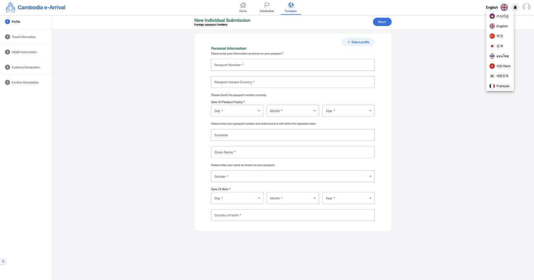Open the Date Of Birth Year dropdown
This screenshot has width=534, height=280.
(348, 198)
